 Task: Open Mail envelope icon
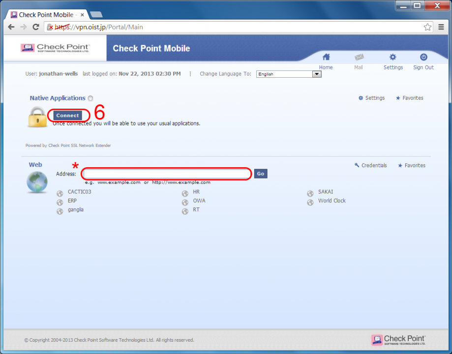(x=359, y=58)
